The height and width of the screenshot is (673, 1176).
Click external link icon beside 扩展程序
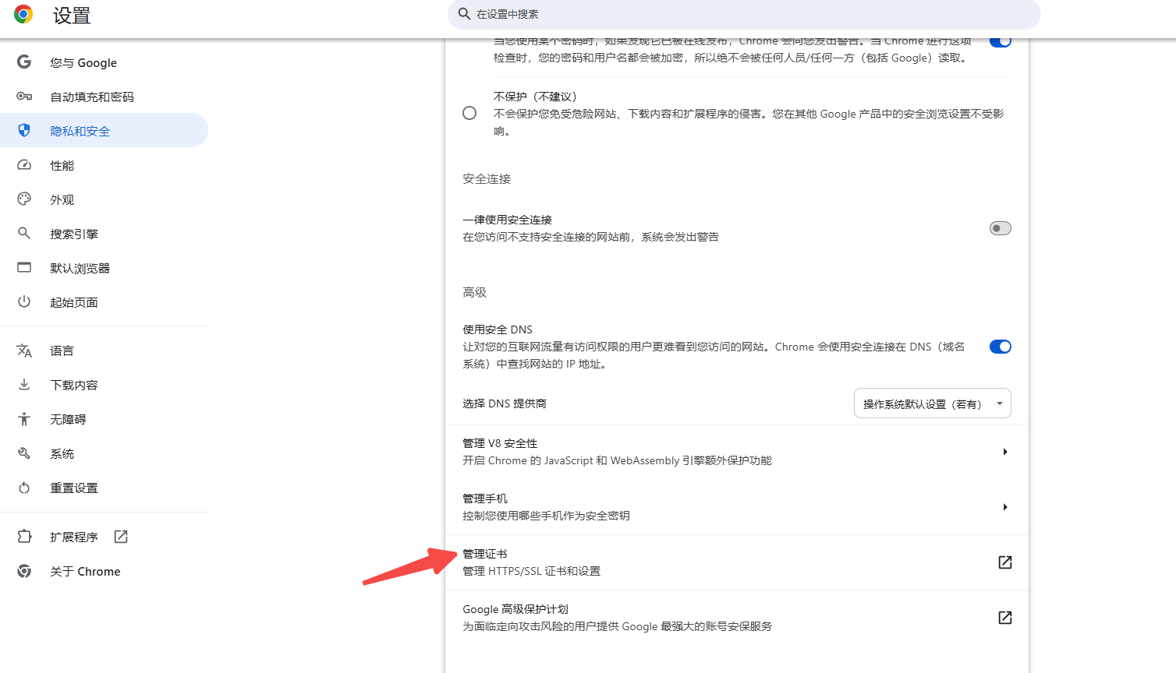pyautogui.click(x=121, y=537)
